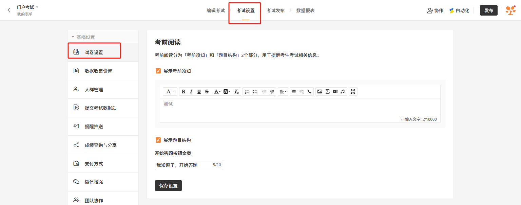Screen dimensions: 521x205
Task: Open the 协作 collaboration option
Action: [x=435, y=10]
